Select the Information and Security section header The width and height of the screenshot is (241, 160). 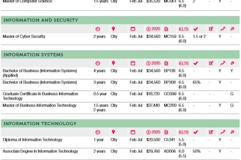tap(41, 20)
